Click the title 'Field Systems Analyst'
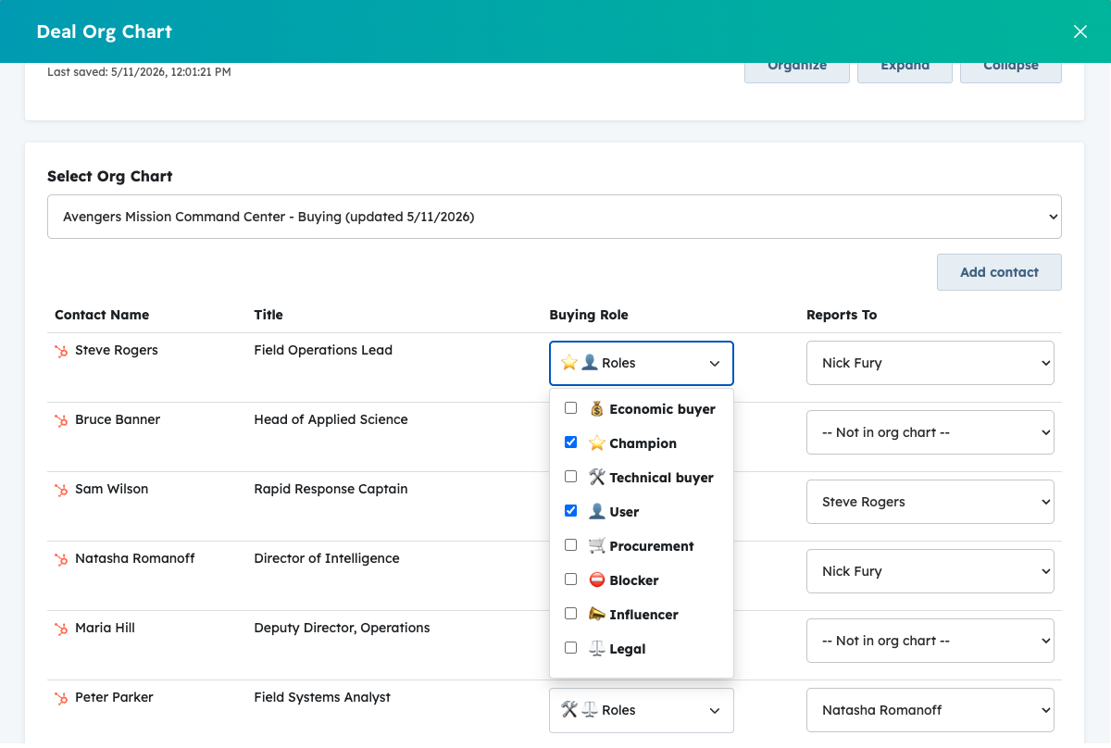Image resolution: width=1111 pixels, height=748 pixels. pyautogui.click(x=322, y=697)
